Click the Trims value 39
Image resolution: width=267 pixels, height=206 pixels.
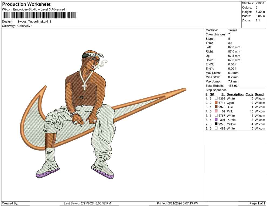coord(230,43)
